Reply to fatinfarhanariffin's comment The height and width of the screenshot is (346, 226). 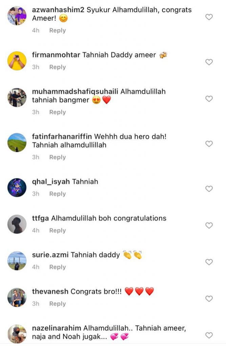58,157
